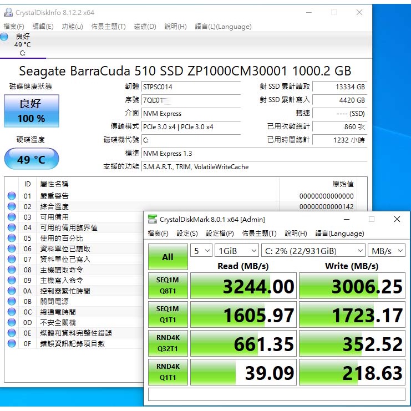Open the test count dropdown showing 5
Viewport: 411px width, 411px height.
[201, 251]
